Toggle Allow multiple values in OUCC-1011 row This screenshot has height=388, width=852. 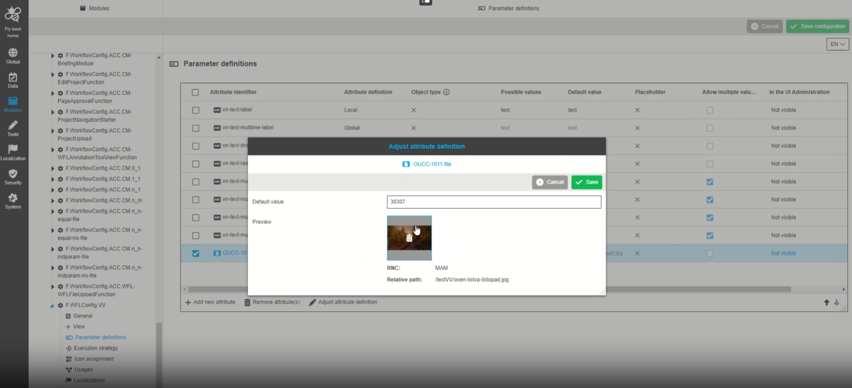click(x=710, y=254)
